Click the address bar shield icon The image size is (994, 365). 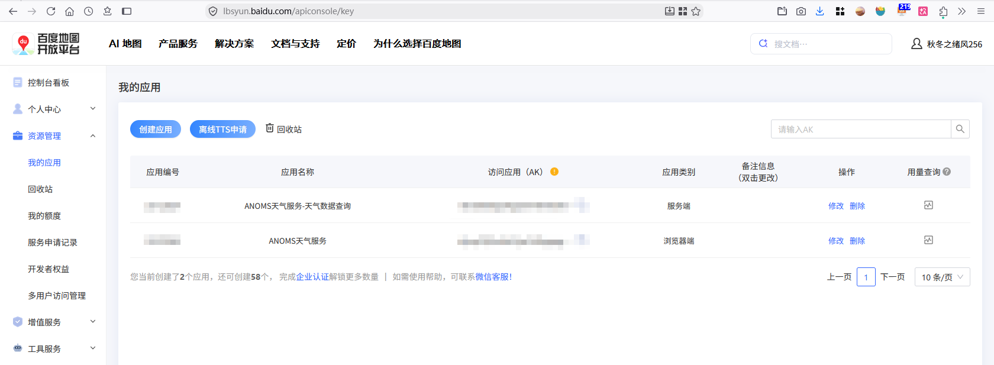click(x=213, y=11)
